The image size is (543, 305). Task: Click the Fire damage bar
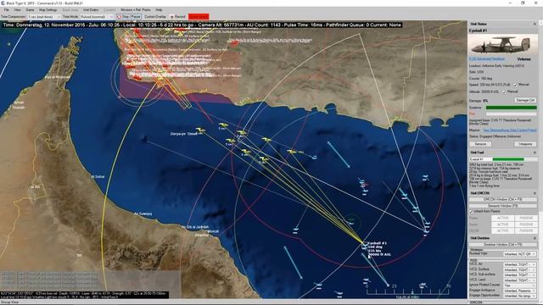click(511, 114)
